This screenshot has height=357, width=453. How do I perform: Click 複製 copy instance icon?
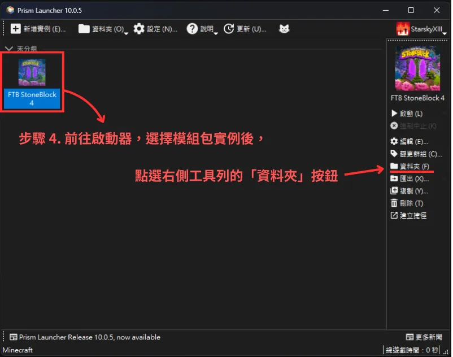[394, 191]
